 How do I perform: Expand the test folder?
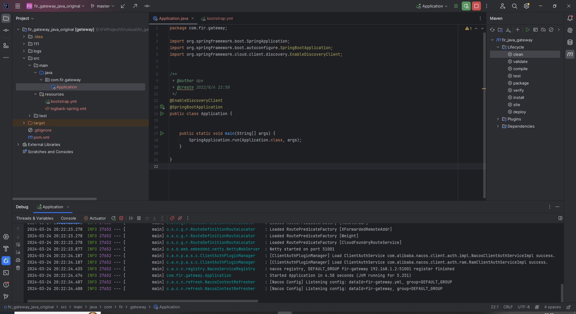click(x=30, y=116)
